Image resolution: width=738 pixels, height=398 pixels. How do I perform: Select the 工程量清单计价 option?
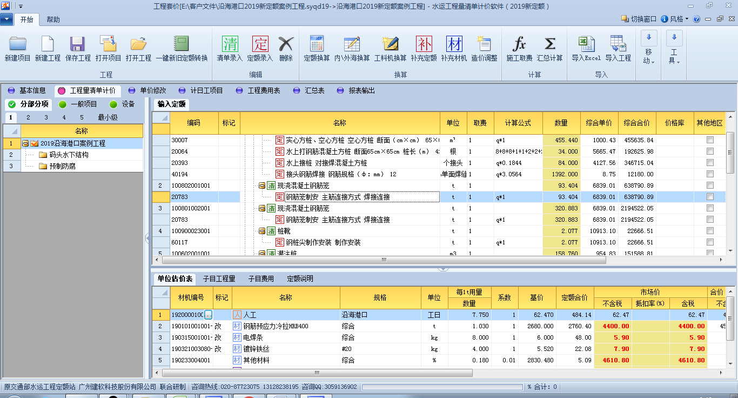point(88,90)
